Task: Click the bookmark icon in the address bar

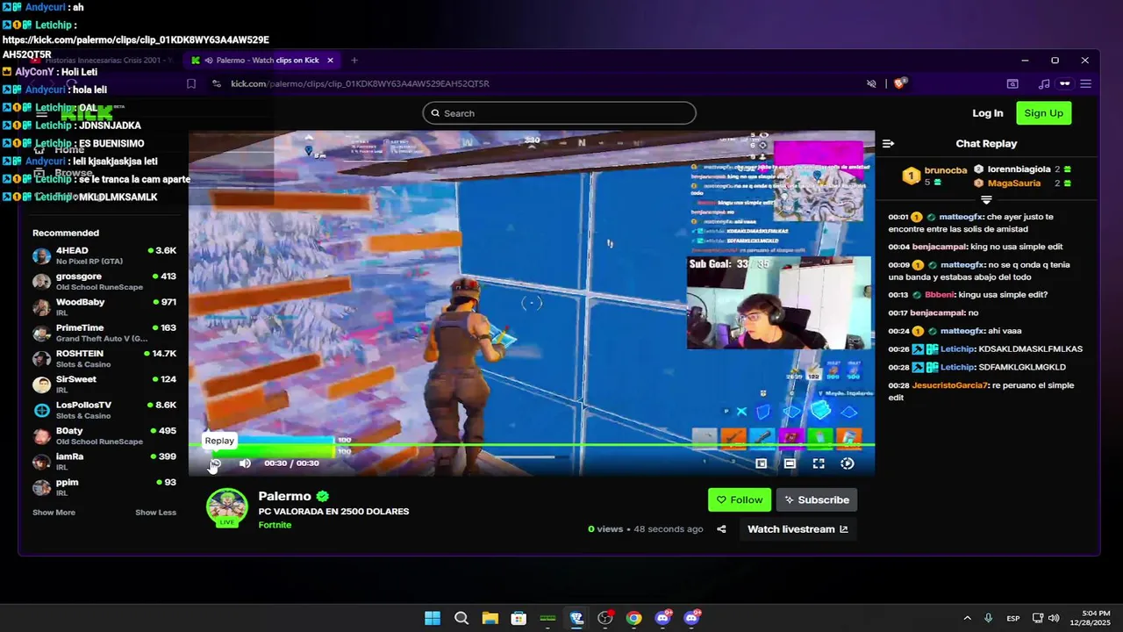Action: click(190, 84)
